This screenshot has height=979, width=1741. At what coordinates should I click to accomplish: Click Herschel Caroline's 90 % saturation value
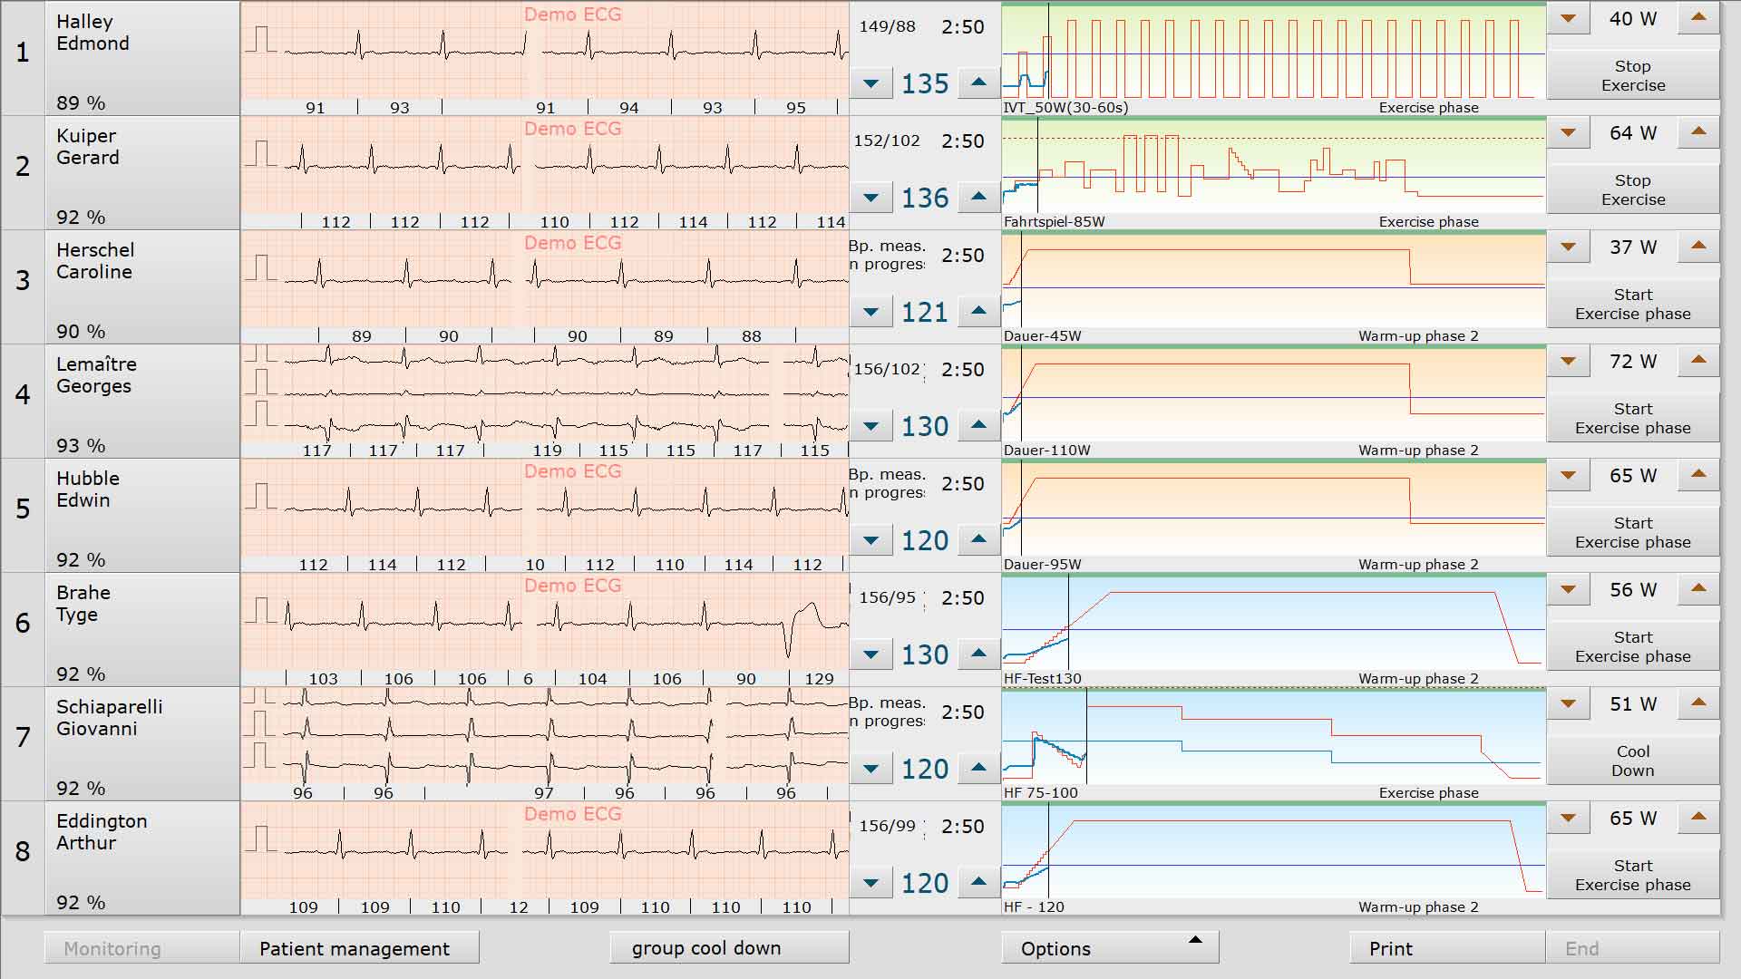click(x=81, y=331)
